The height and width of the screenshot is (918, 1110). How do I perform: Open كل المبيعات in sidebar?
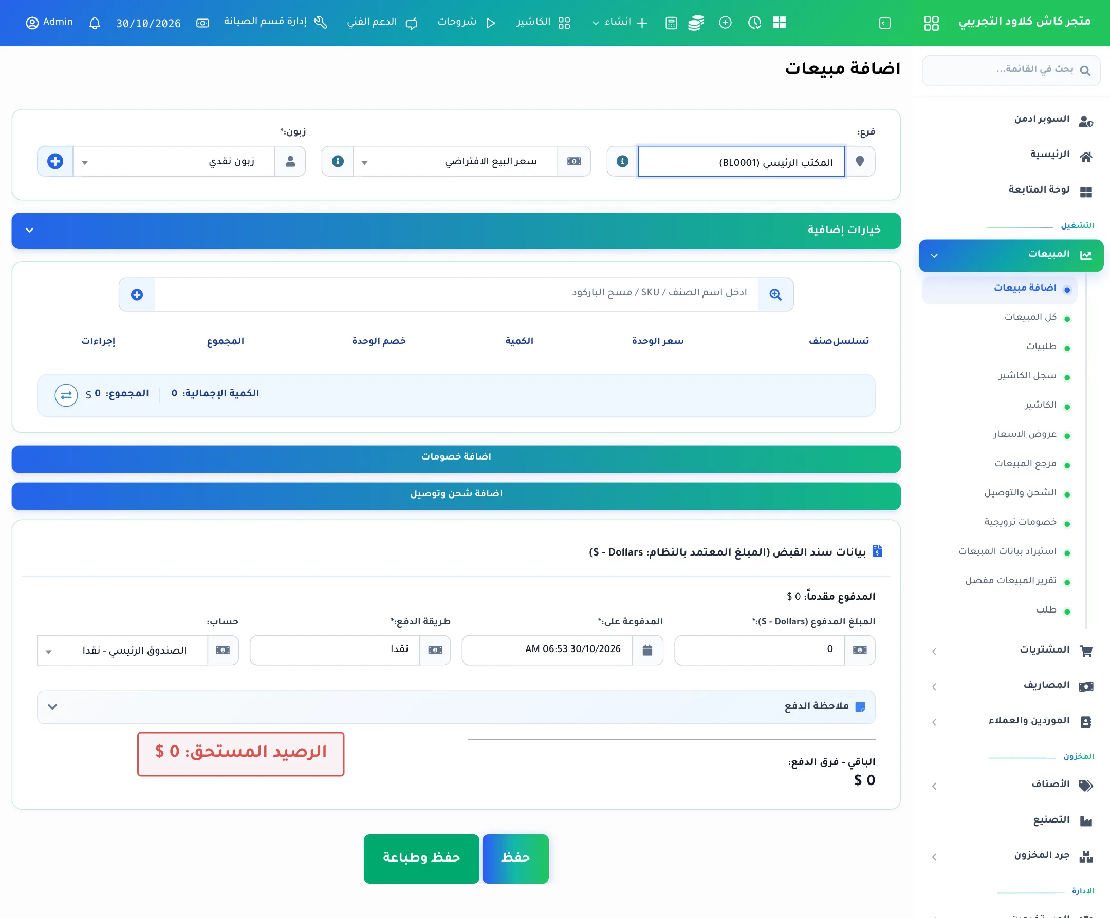click(1030, 317)
